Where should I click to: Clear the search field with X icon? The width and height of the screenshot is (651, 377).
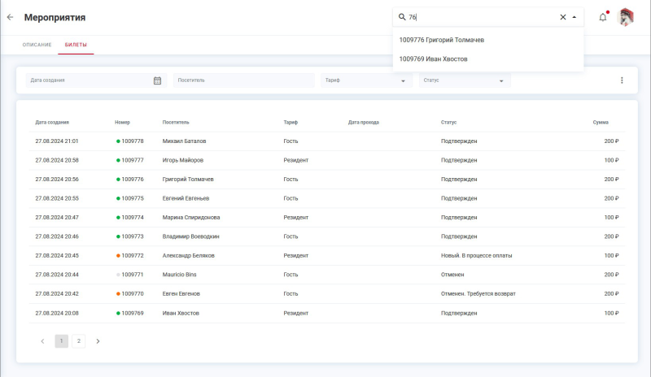tap(562, 17)
